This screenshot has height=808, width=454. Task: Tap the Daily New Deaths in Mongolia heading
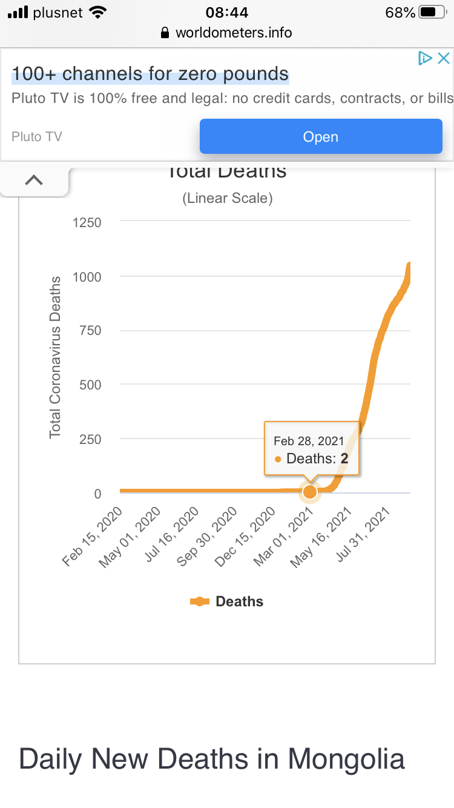point(211,759)
